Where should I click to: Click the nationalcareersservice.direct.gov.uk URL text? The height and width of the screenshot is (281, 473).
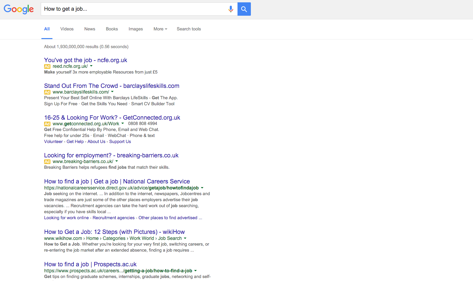coord(121,188)
